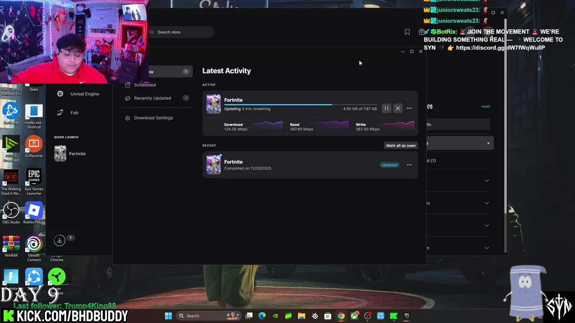Screen dimensions: 575x323
Task: Open Google Chrome from taskbar
Action: click(x=341, y=316)
